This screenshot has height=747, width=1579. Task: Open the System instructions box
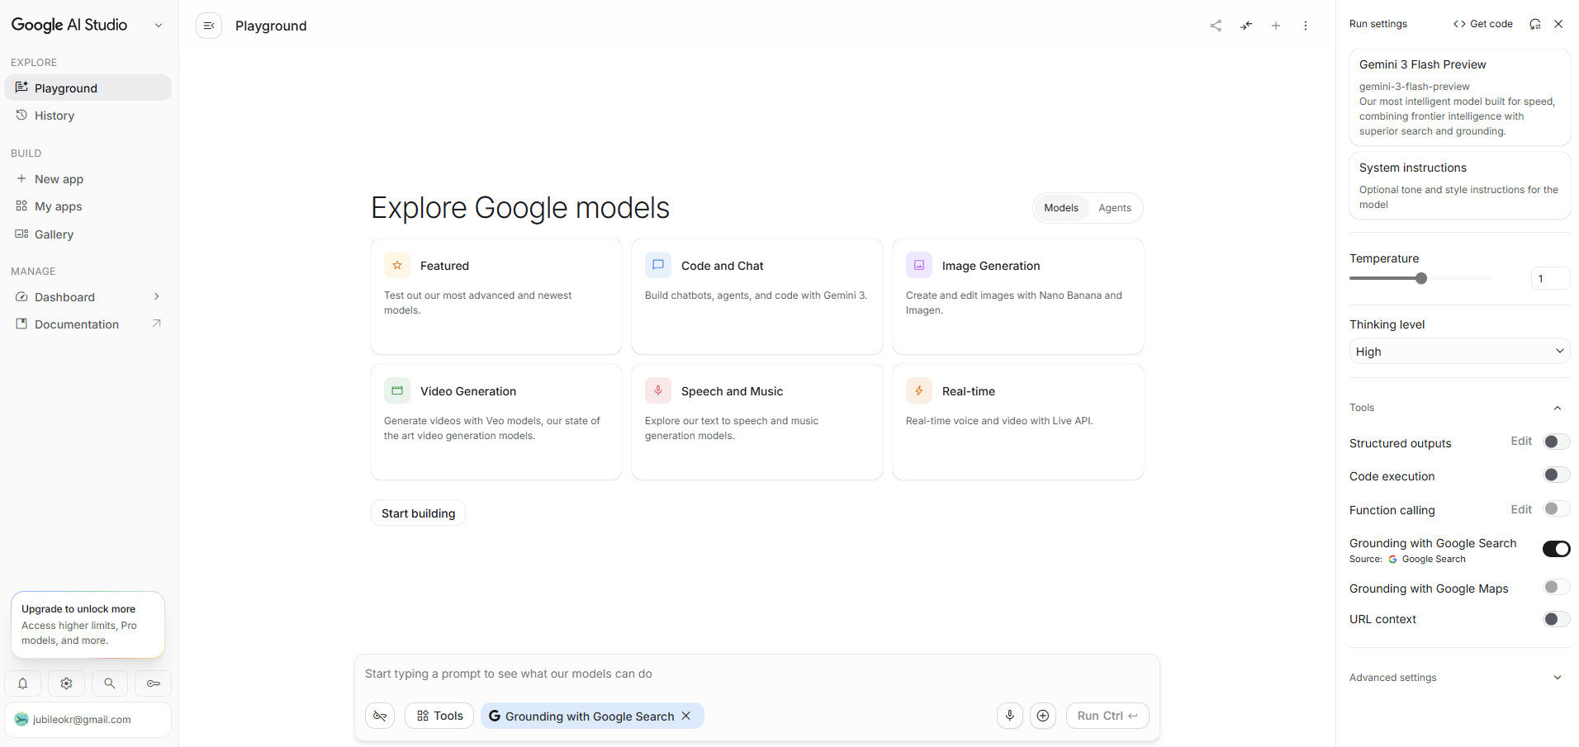point(1459,185)
